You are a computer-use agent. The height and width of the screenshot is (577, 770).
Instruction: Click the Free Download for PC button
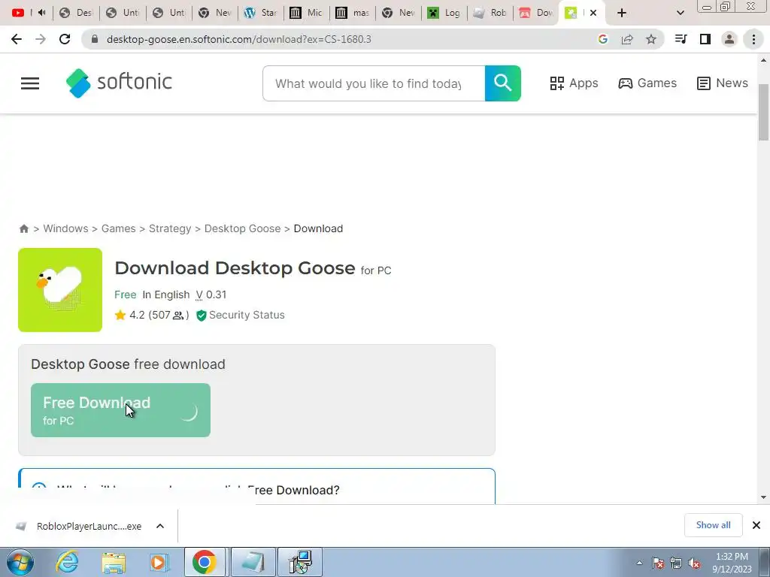point(120,410)
